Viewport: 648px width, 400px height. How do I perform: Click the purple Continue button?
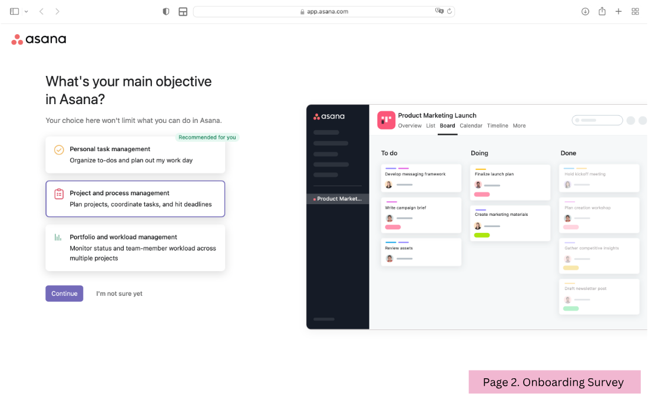point(64,294)
